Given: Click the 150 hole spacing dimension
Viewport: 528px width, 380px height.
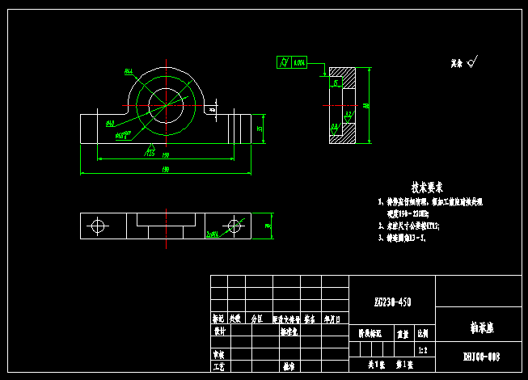Looking at the screenshot, I should [x=166, y=155].
